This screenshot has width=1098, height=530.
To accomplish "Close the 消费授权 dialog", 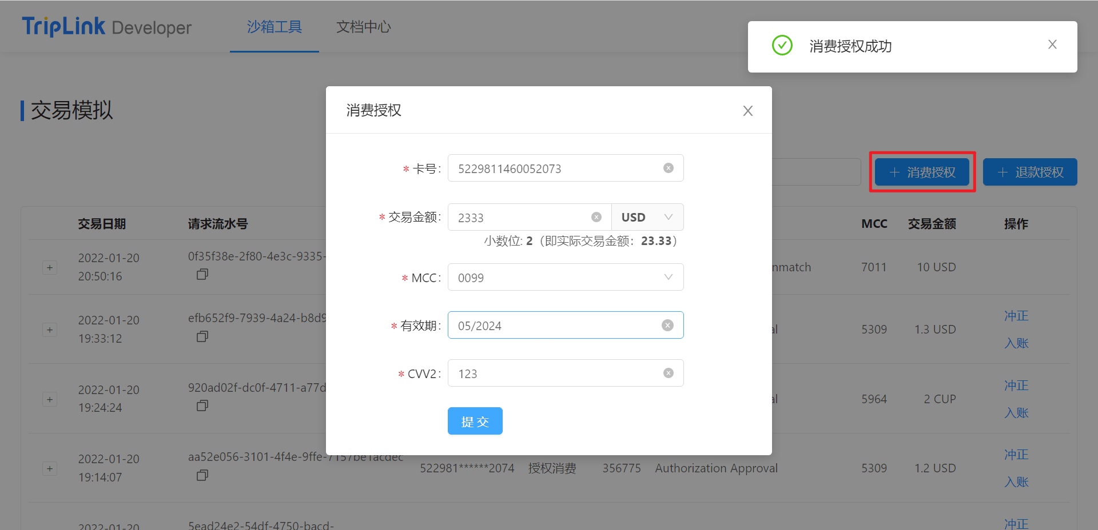I will (x=747, y=111).
